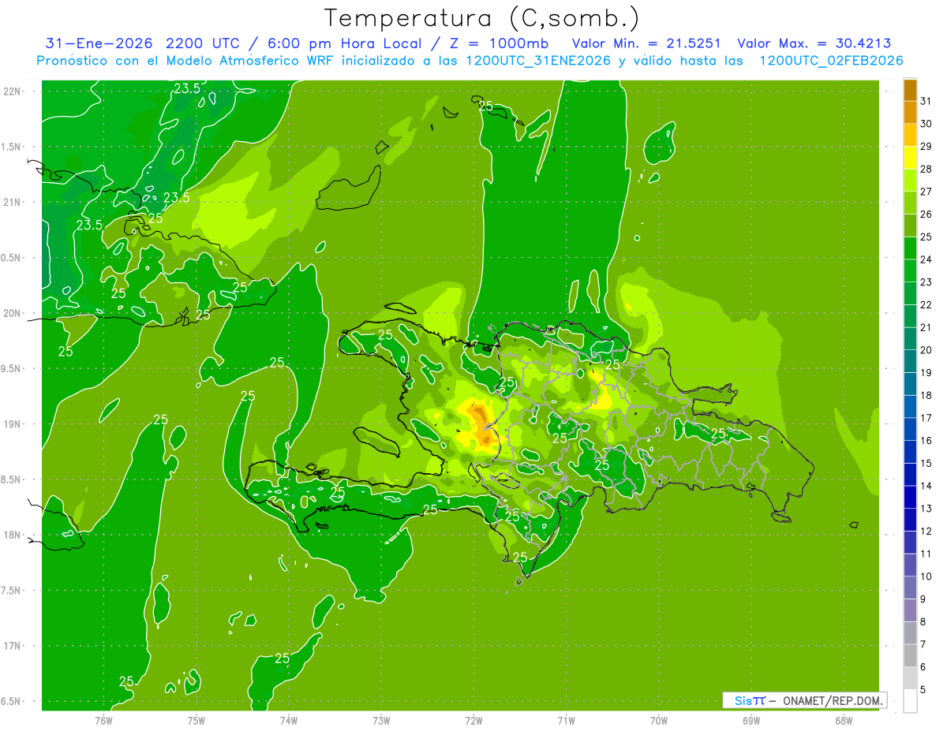Select the blue swatch between 15 and 16
The image size is (947, 731).
coord(910,452)
